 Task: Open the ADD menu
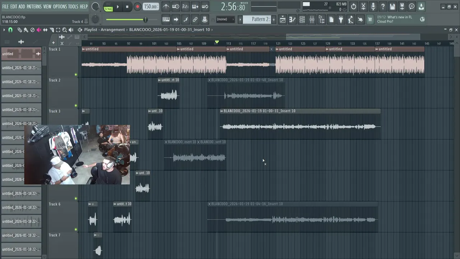pyautogui.click(x=22, y=6)
